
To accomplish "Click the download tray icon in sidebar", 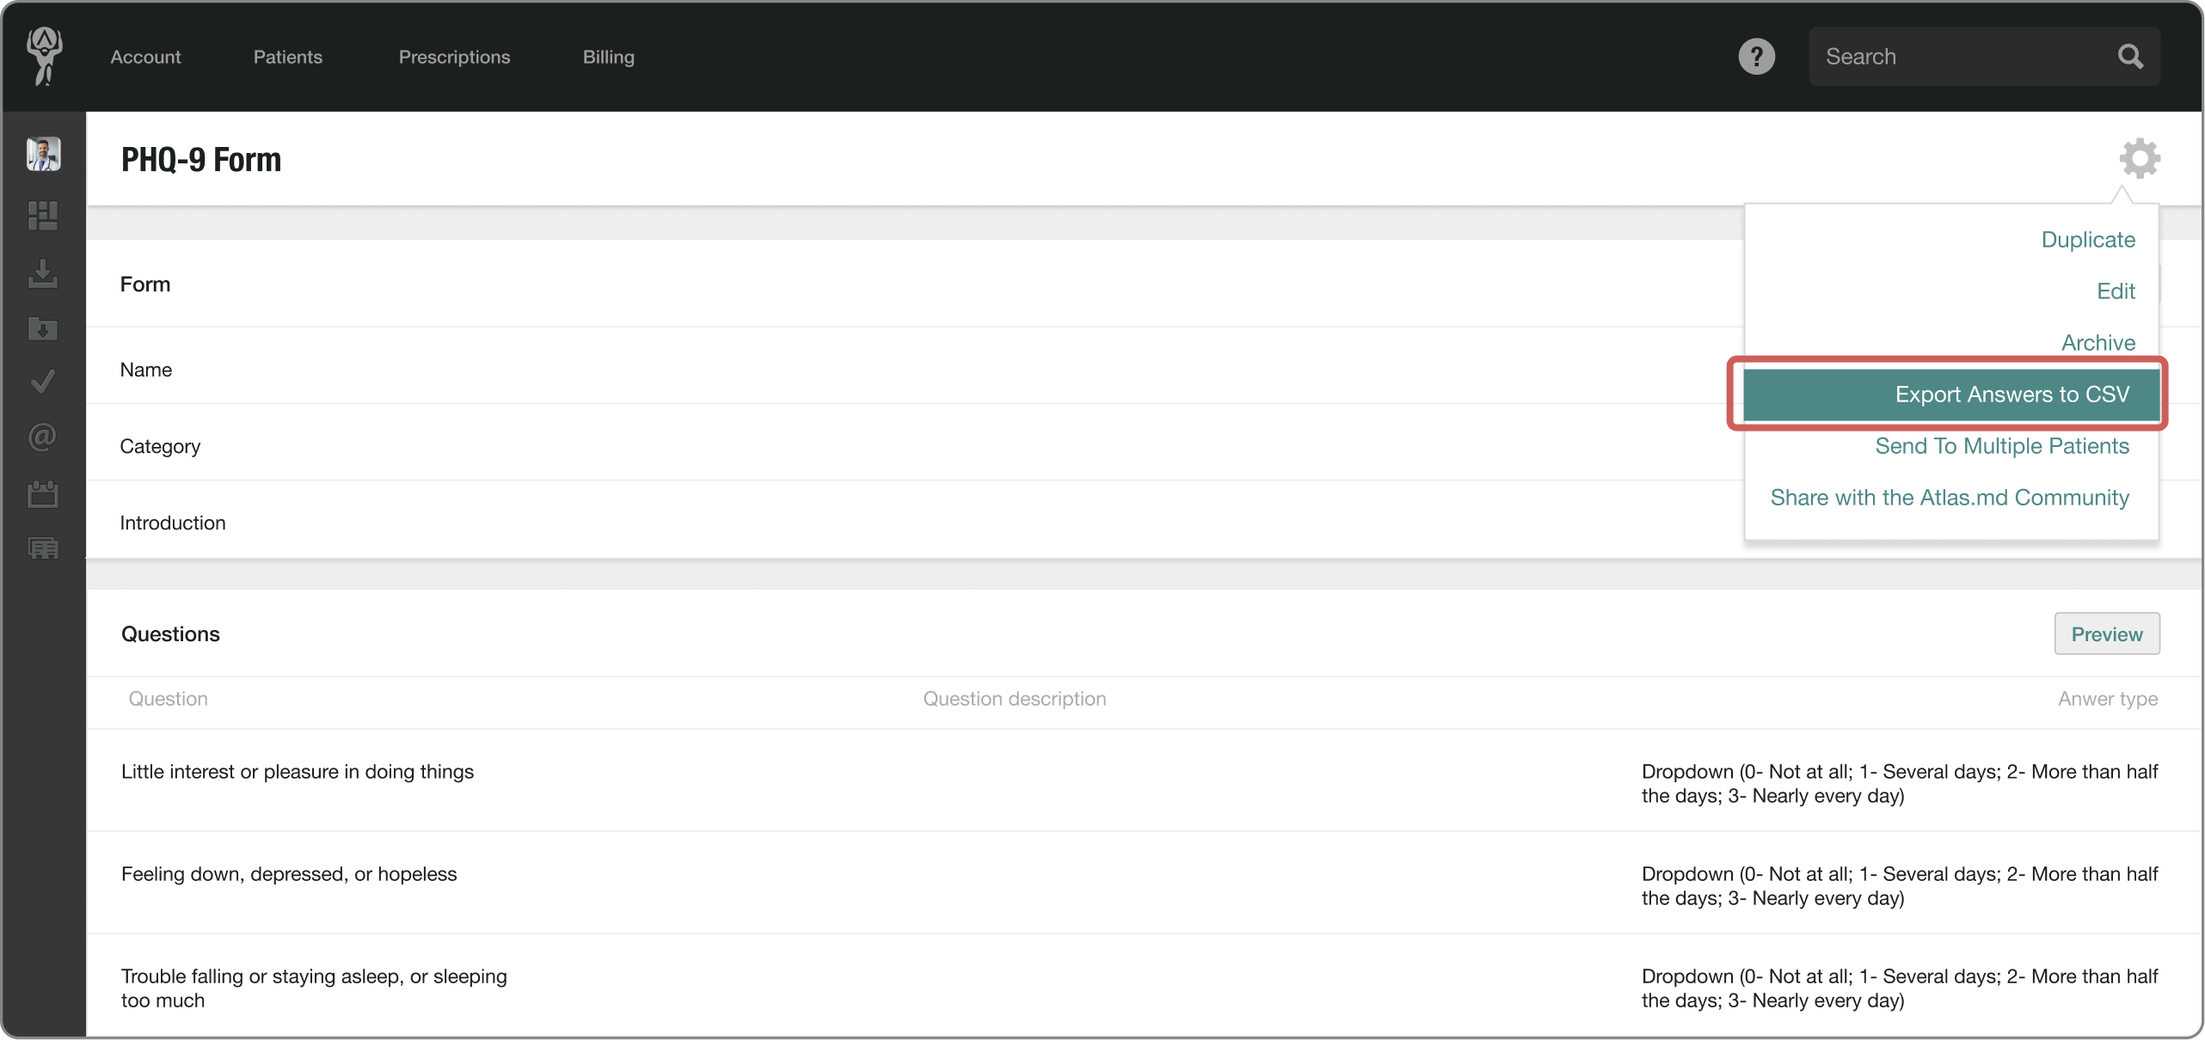I will pyautogui.click(x=43, y=273).
